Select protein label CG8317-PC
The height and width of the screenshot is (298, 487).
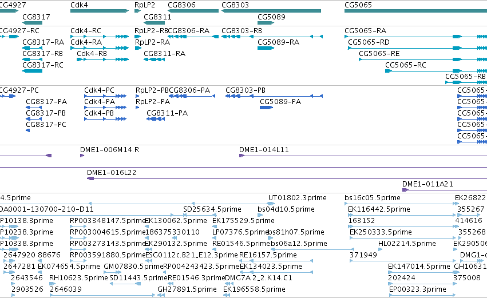[x=46, y=125]
